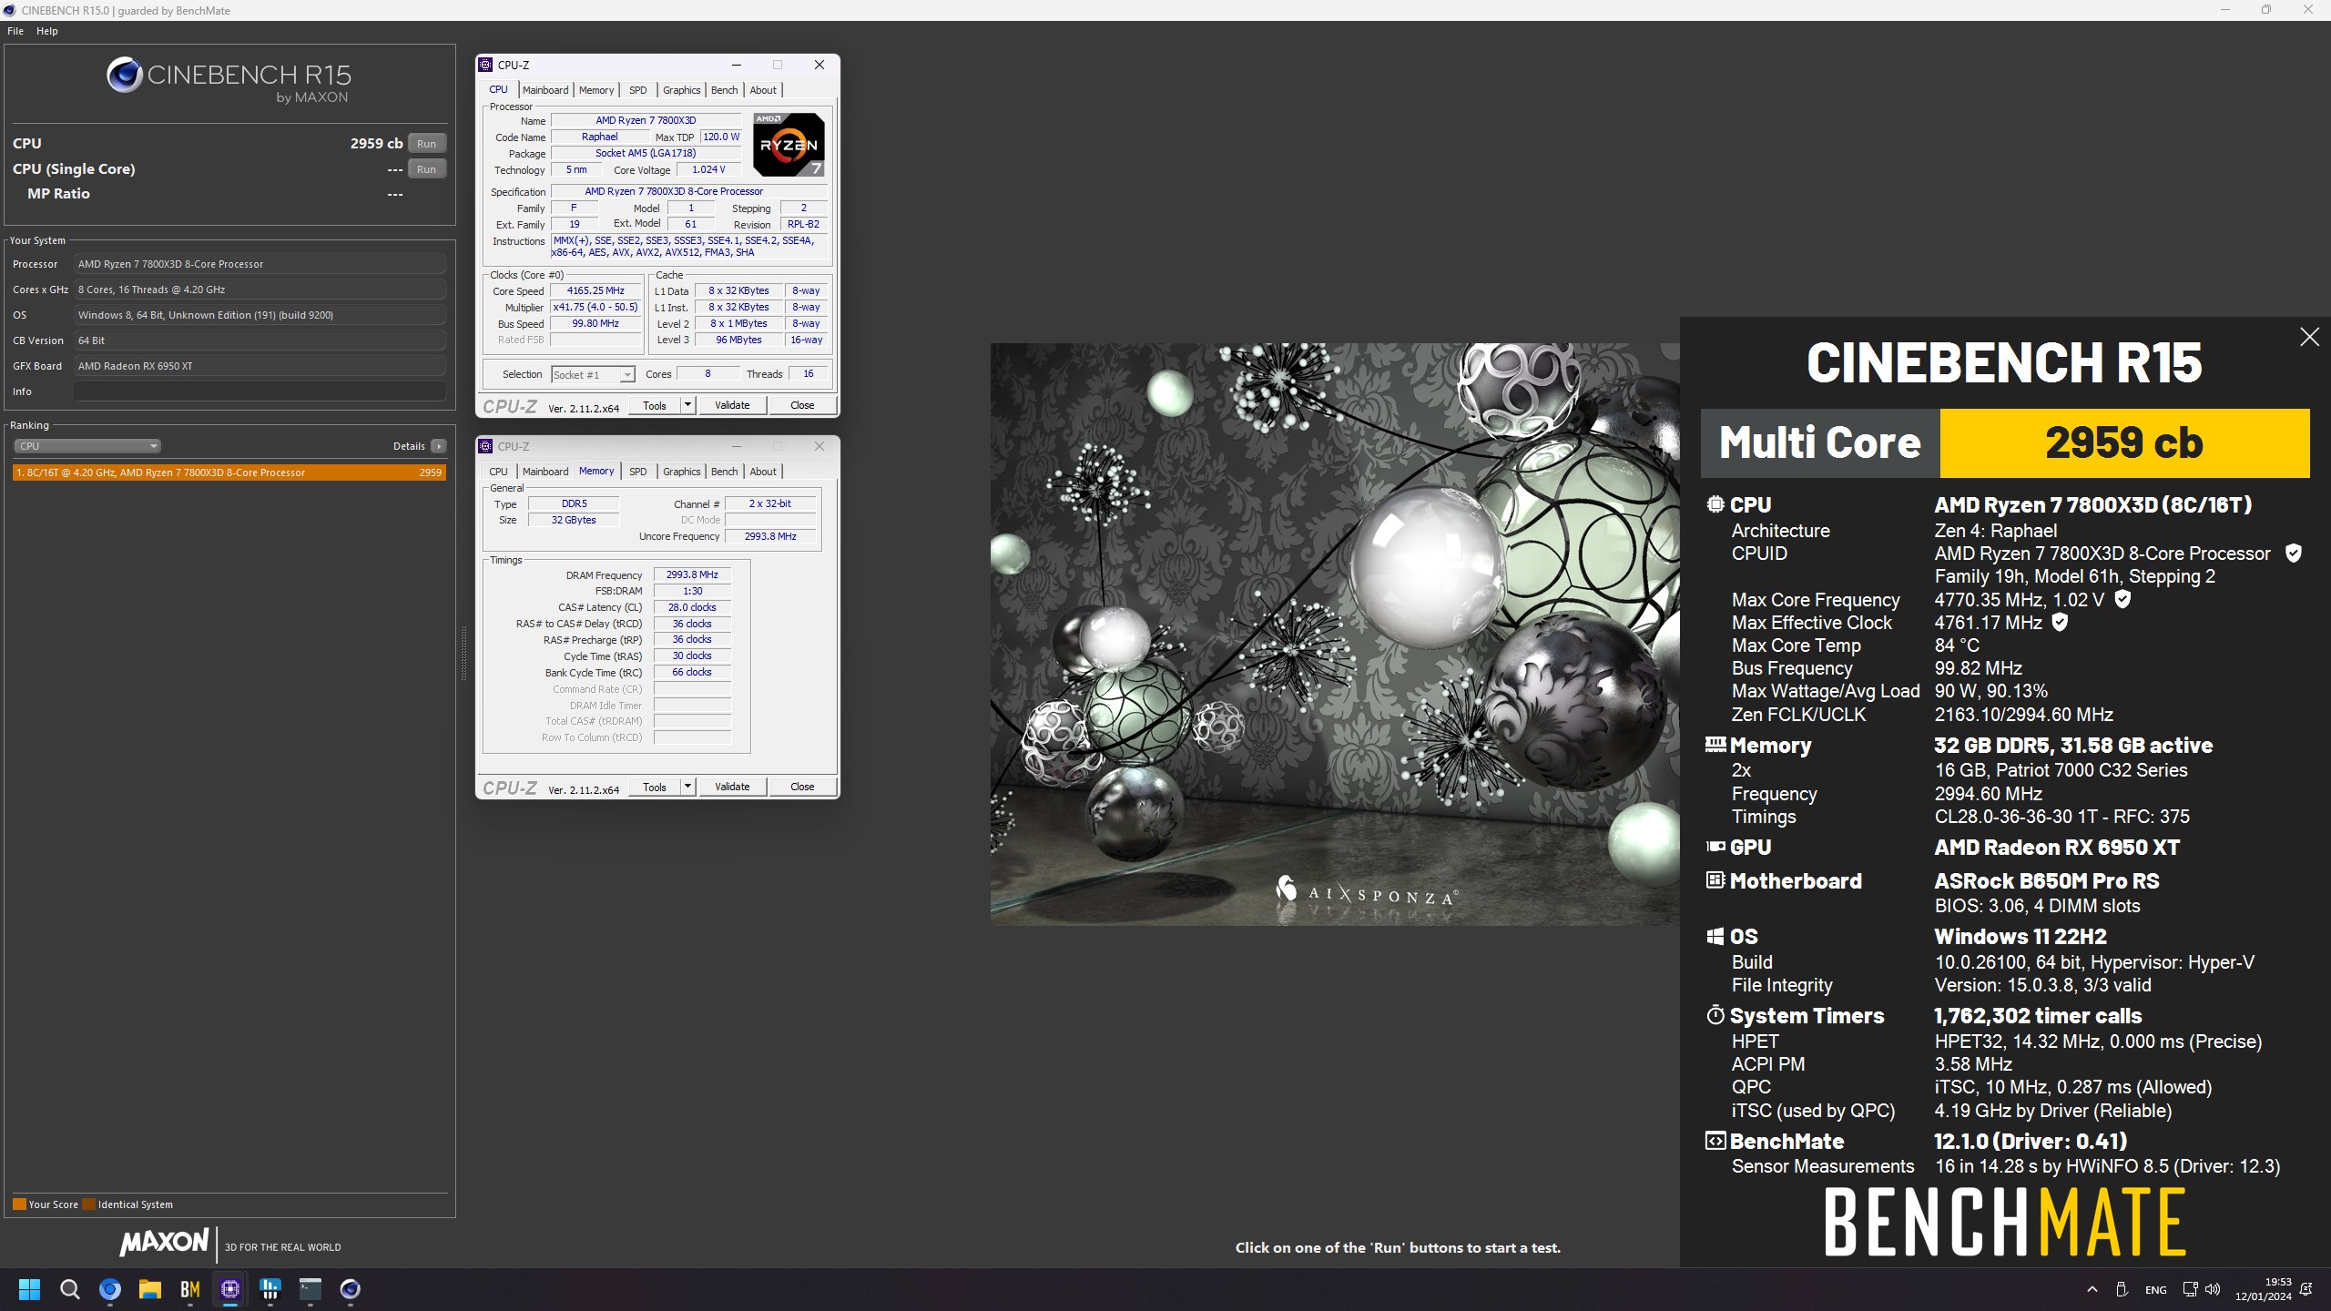
Task: Open File Explorer from taskbar
Action: (150, 1289)
